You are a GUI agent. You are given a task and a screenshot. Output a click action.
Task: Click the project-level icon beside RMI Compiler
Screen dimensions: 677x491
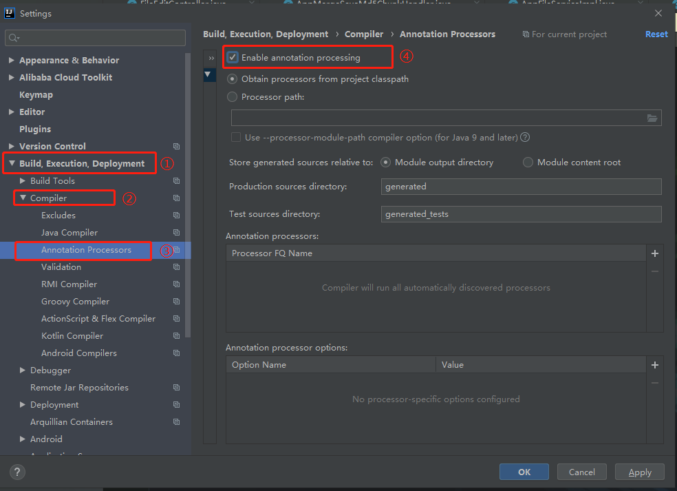[x=177, y=284]
